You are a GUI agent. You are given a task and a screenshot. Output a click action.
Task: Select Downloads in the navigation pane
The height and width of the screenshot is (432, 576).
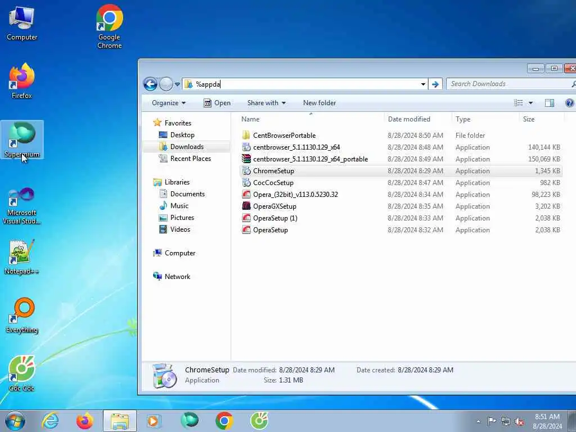point(187,147)
